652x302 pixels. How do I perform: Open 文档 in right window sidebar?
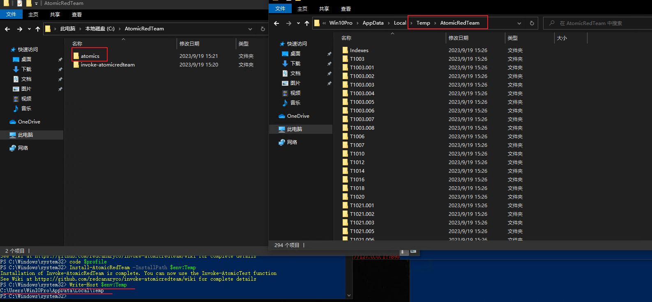pyautogui.click(x=295, y=73)
